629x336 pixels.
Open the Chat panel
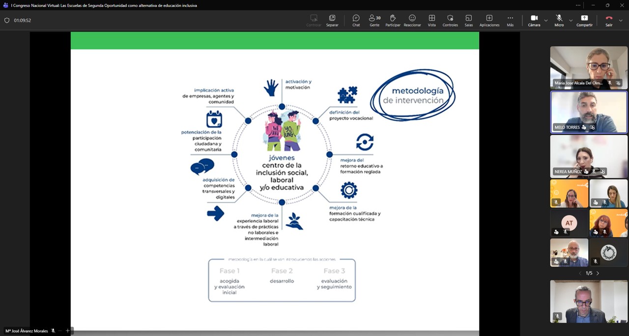(x=356, y=20)
